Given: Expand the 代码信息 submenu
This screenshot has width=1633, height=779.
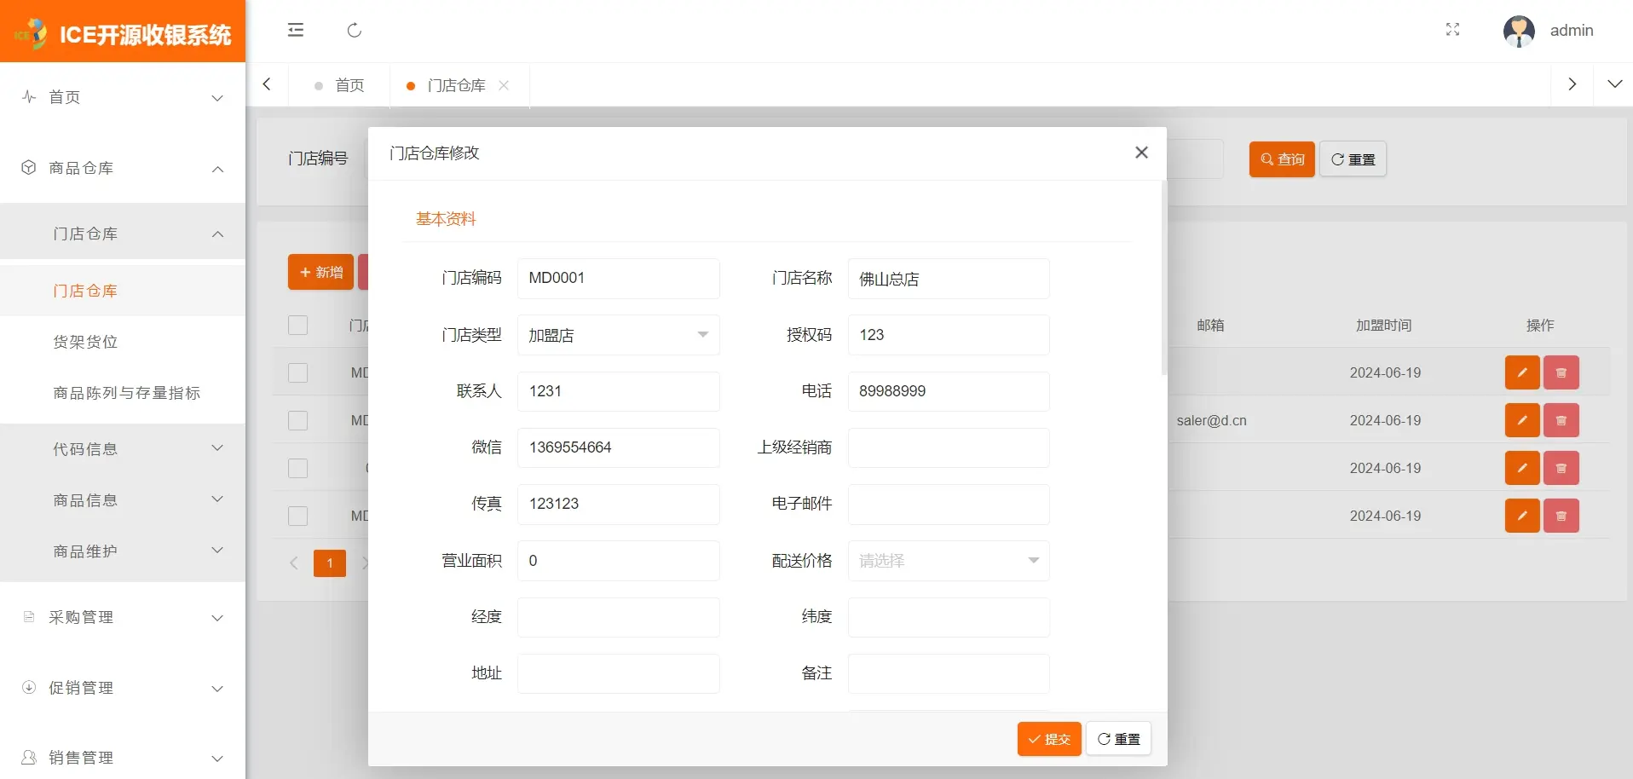Looking at the screenshot, I should pos(123,449).
